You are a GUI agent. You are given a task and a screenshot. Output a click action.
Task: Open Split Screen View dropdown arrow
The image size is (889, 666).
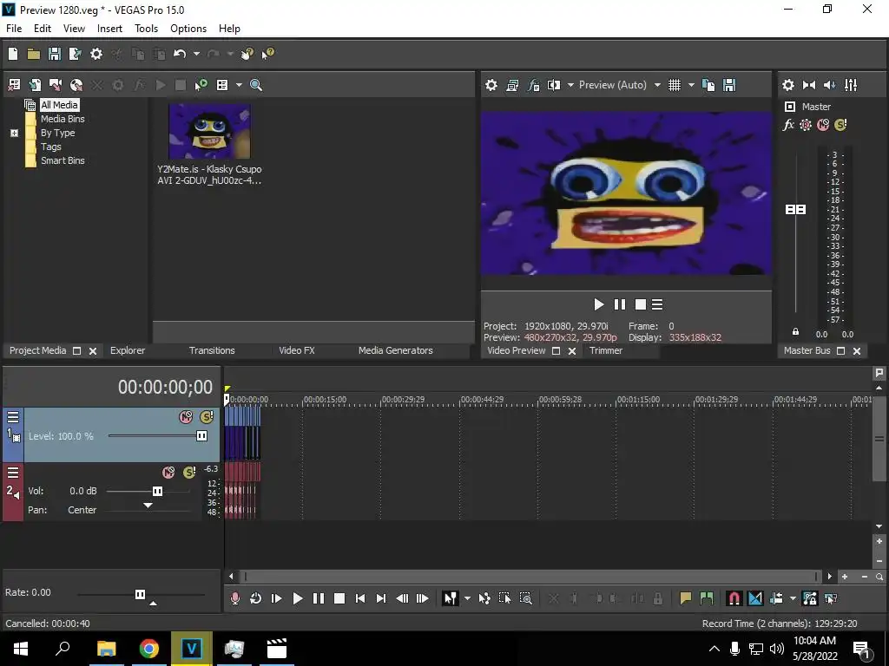click(570, 85)
